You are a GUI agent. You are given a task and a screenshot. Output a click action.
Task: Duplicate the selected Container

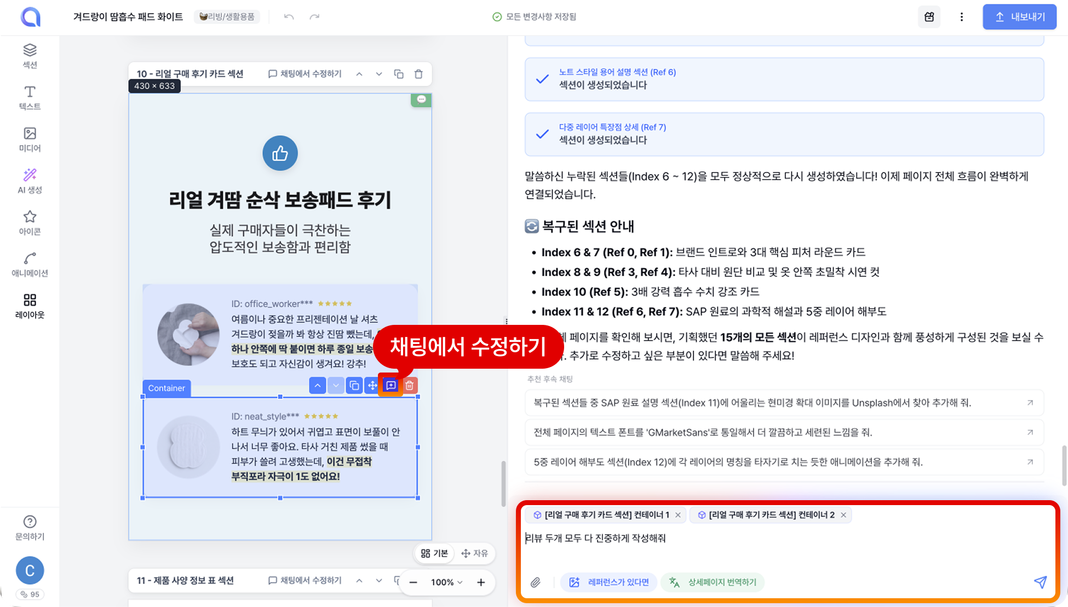(x=354, y=386)
